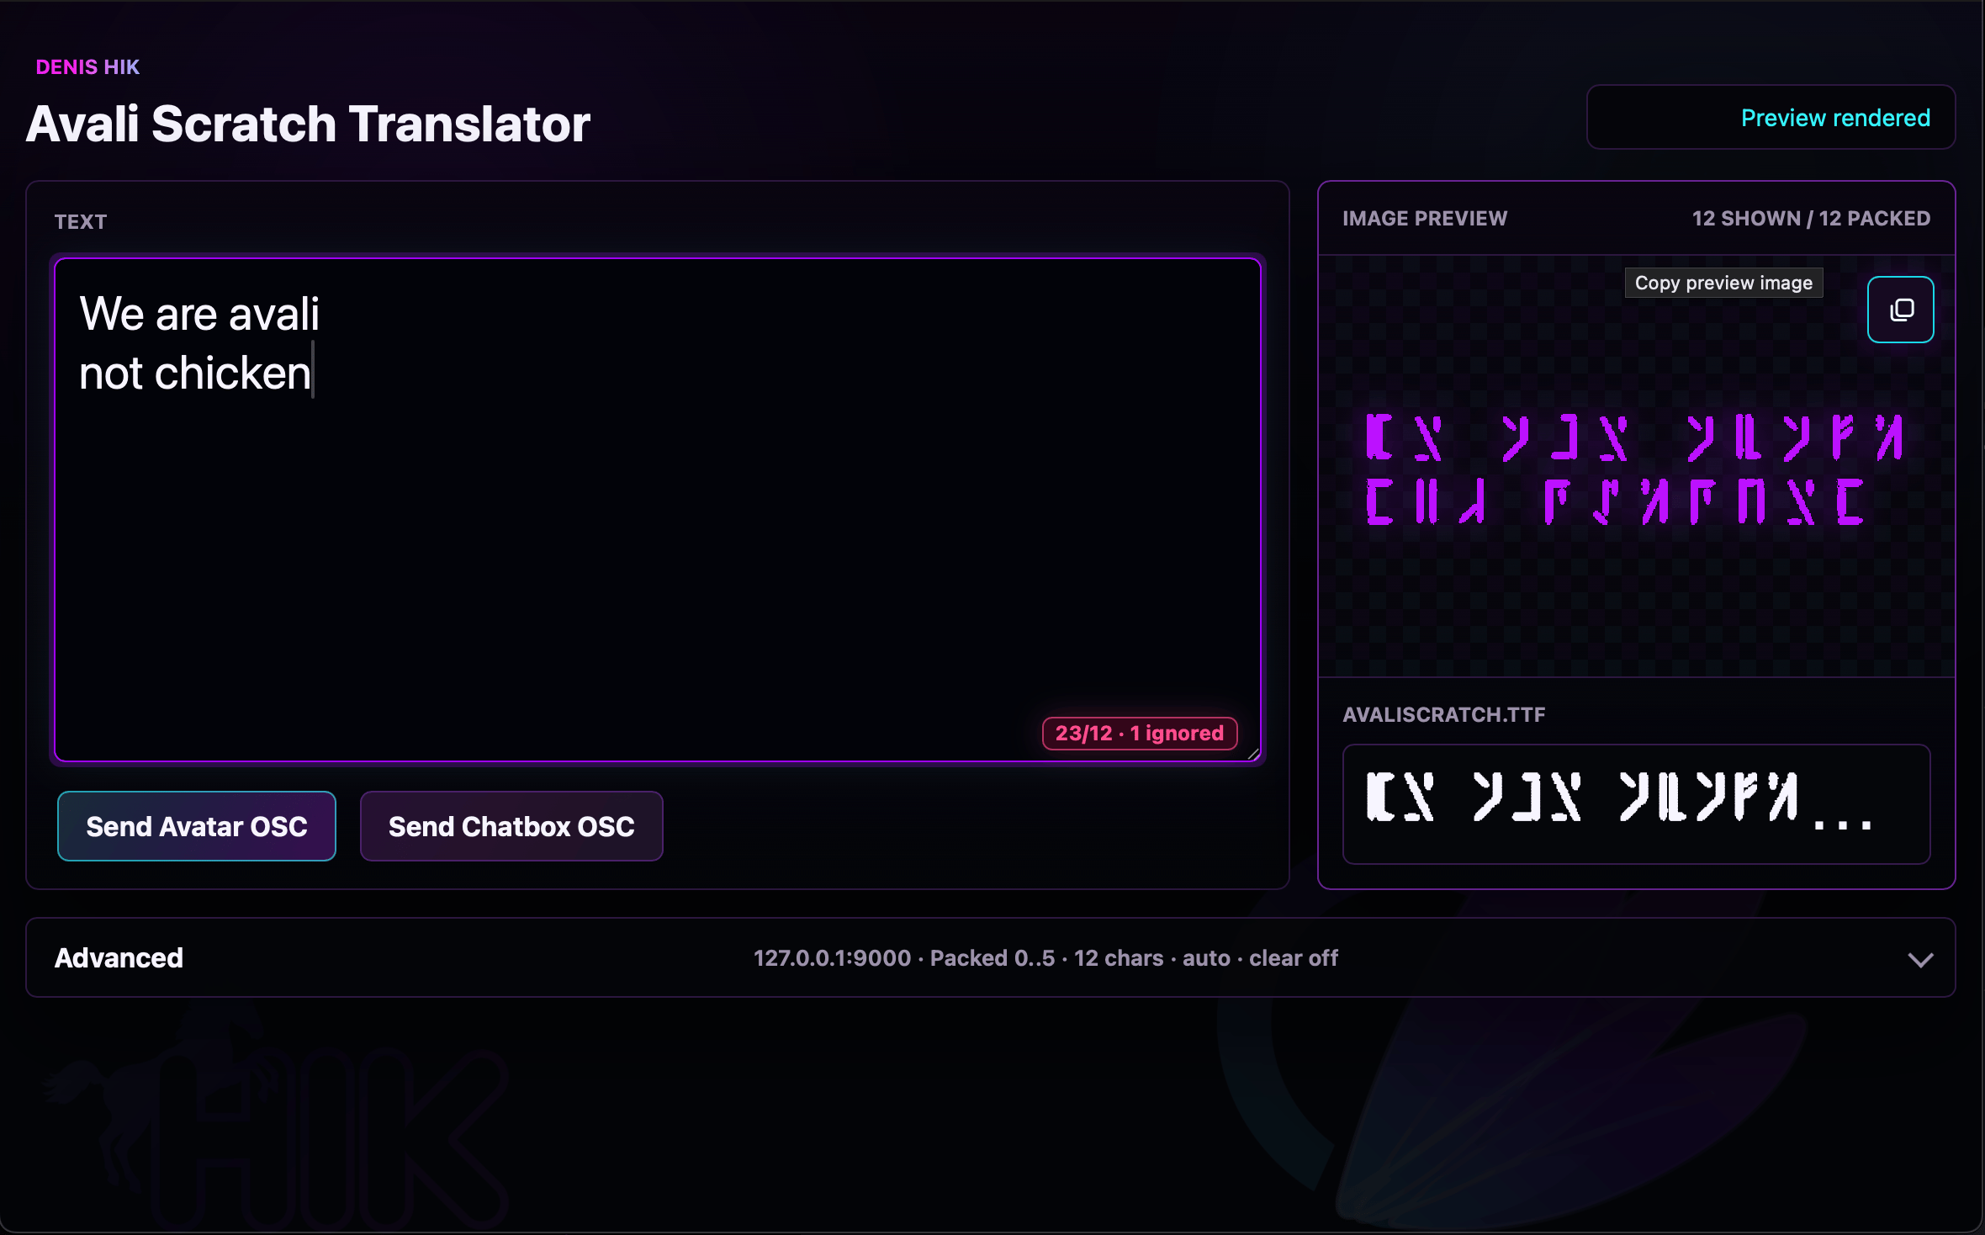Click the Advanced heading label
Screen dimensions: 1985x1235
[x=119, y=958]
